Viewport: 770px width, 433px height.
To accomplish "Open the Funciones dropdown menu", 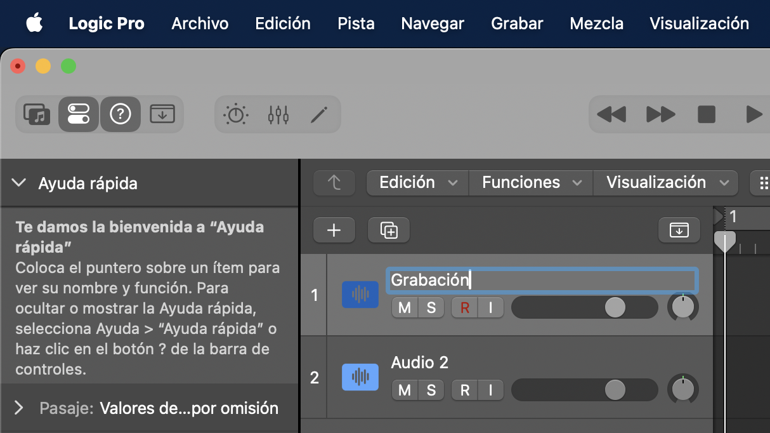I will click(530, 183).
